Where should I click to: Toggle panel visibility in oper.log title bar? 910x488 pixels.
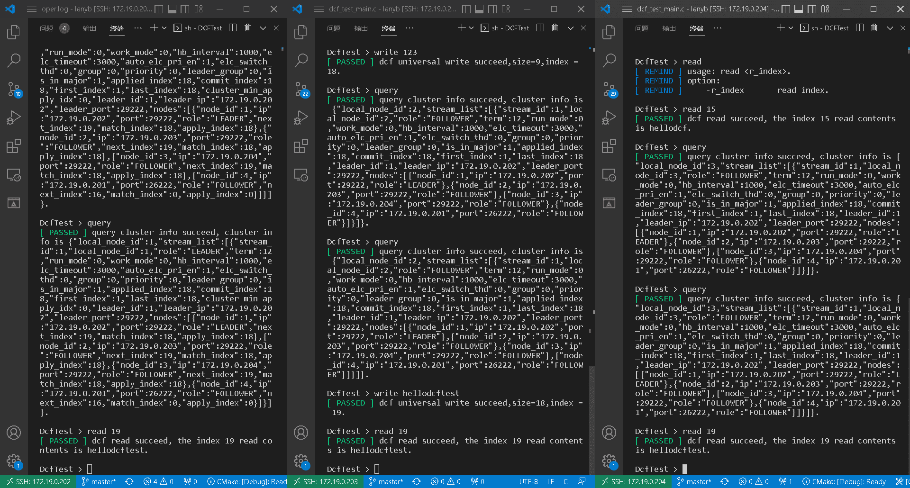coord(173,9)
